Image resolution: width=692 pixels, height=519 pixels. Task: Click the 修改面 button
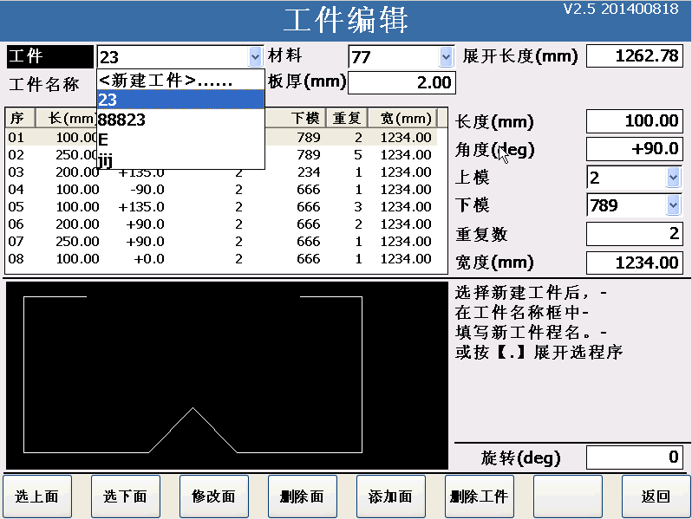point(214,496)
